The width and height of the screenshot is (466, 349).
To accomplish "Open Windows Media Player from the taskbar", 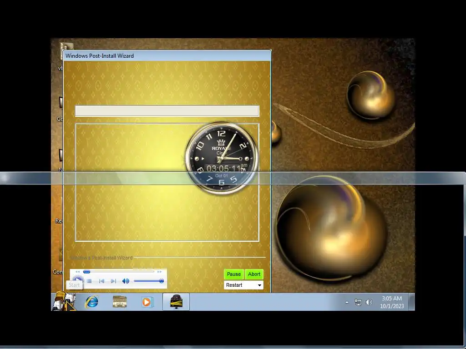I will coord(147,302).
